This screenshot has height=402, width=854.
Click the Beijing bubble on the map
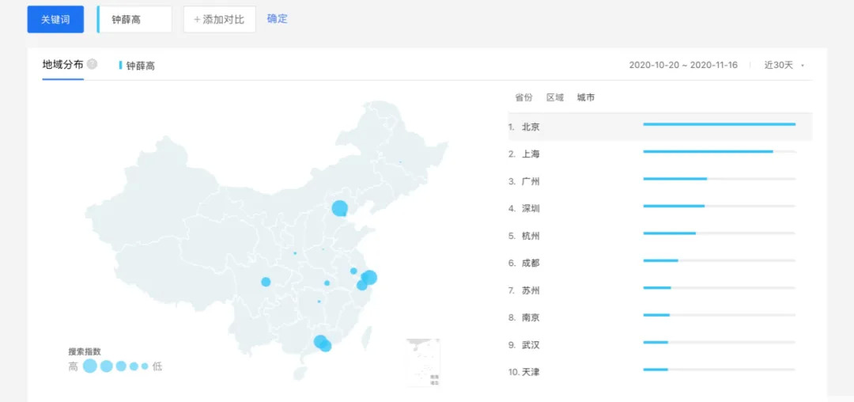point(339,208)
